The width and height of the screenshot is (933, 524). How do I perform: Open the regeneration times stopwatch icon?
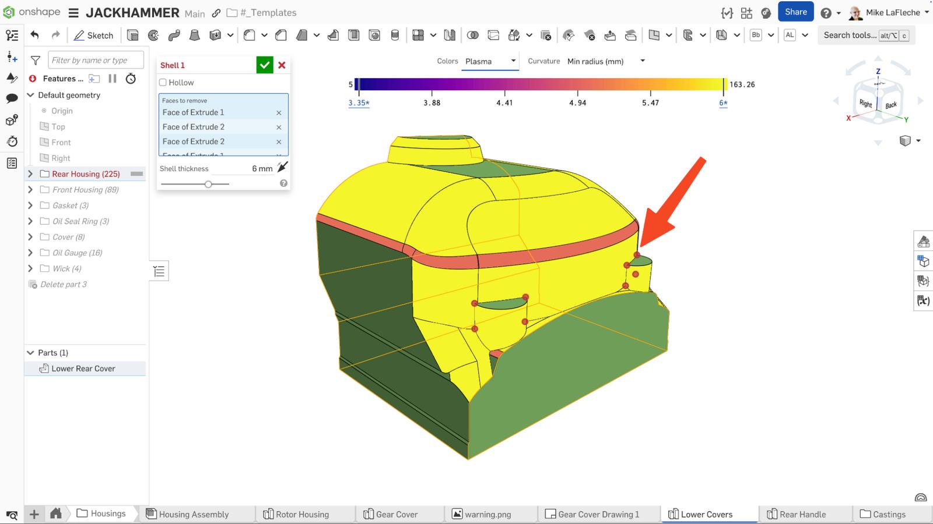coord(131,79)
